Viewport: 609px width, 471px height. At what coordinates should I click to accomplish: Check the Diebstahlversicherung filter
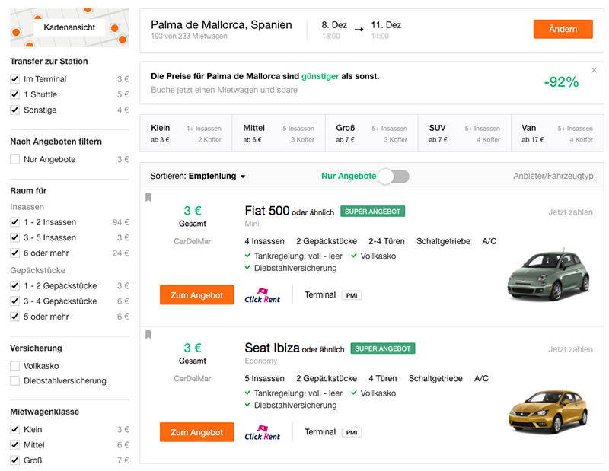tap(14, 381)
